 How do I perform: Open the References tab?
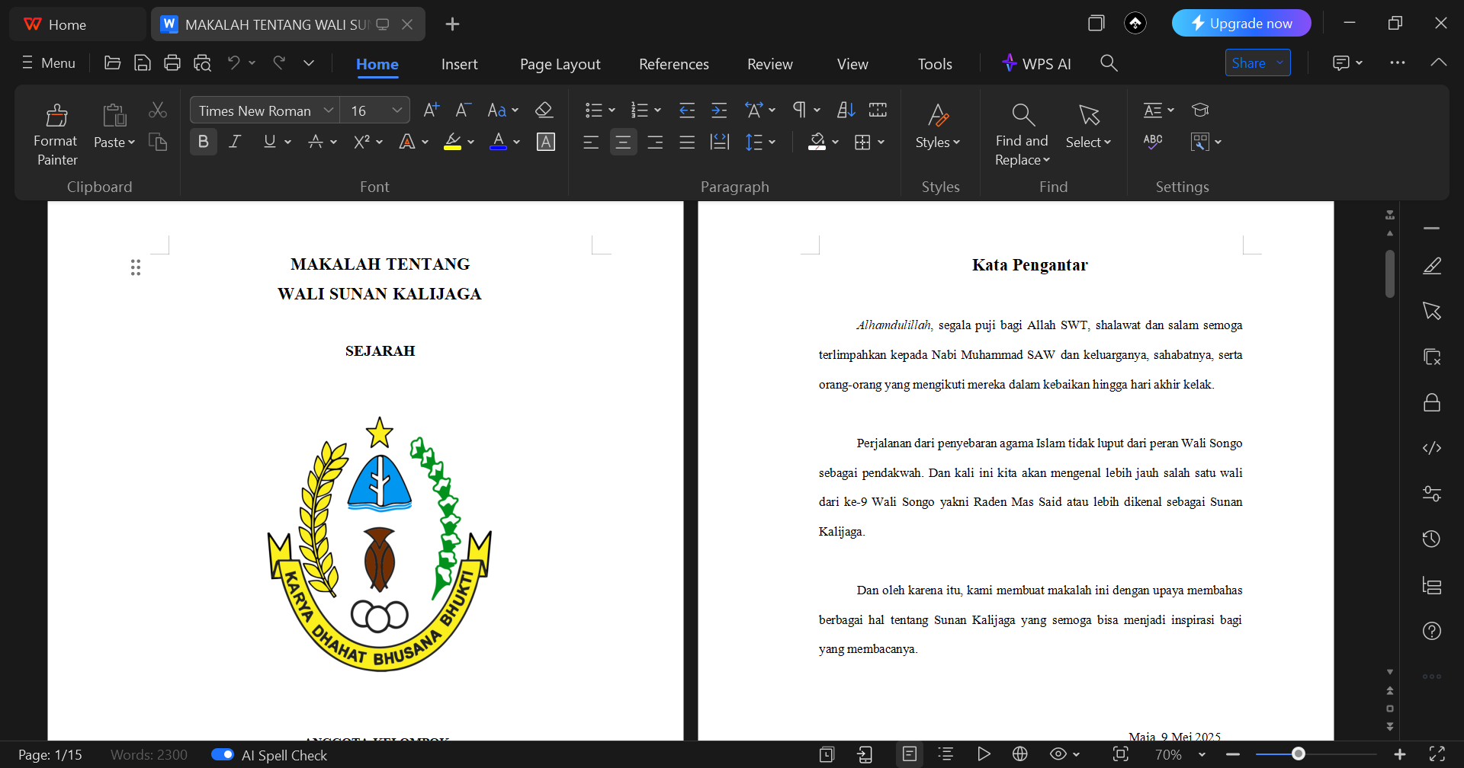tap(674, 64)
